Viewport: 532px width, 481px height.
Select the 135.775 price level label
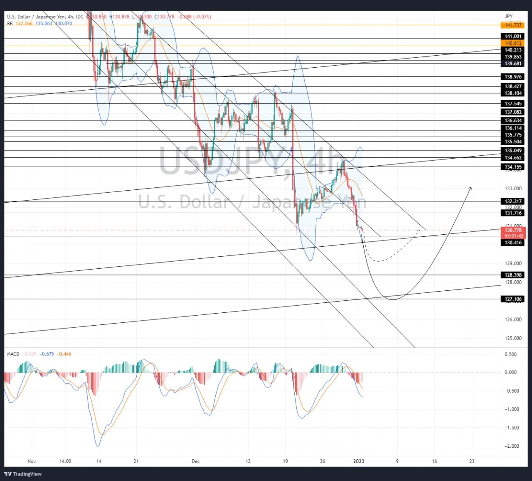click(x=513, y=135)
